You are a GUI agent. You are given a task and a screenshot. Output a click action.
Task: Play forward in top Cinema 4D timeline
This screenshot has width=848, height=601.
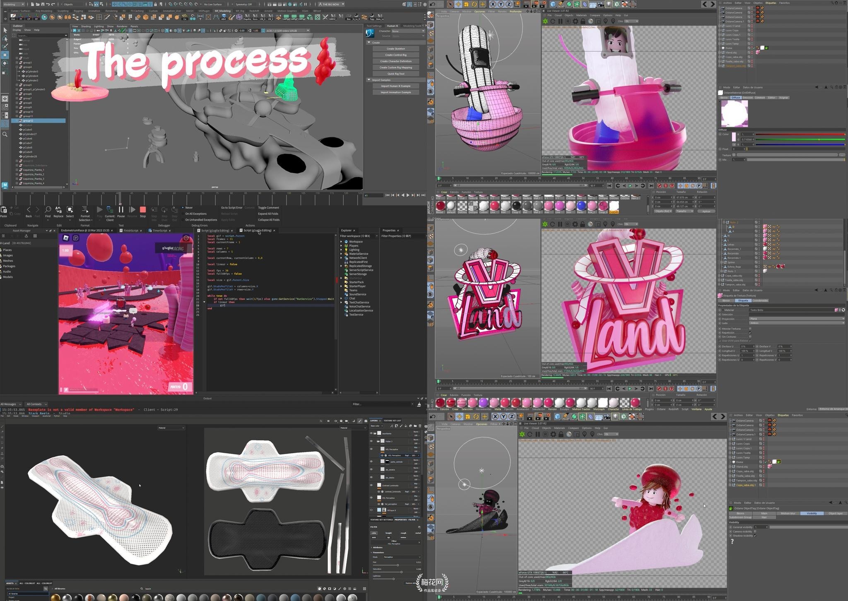pyautogui.click(x=630, y=186)
